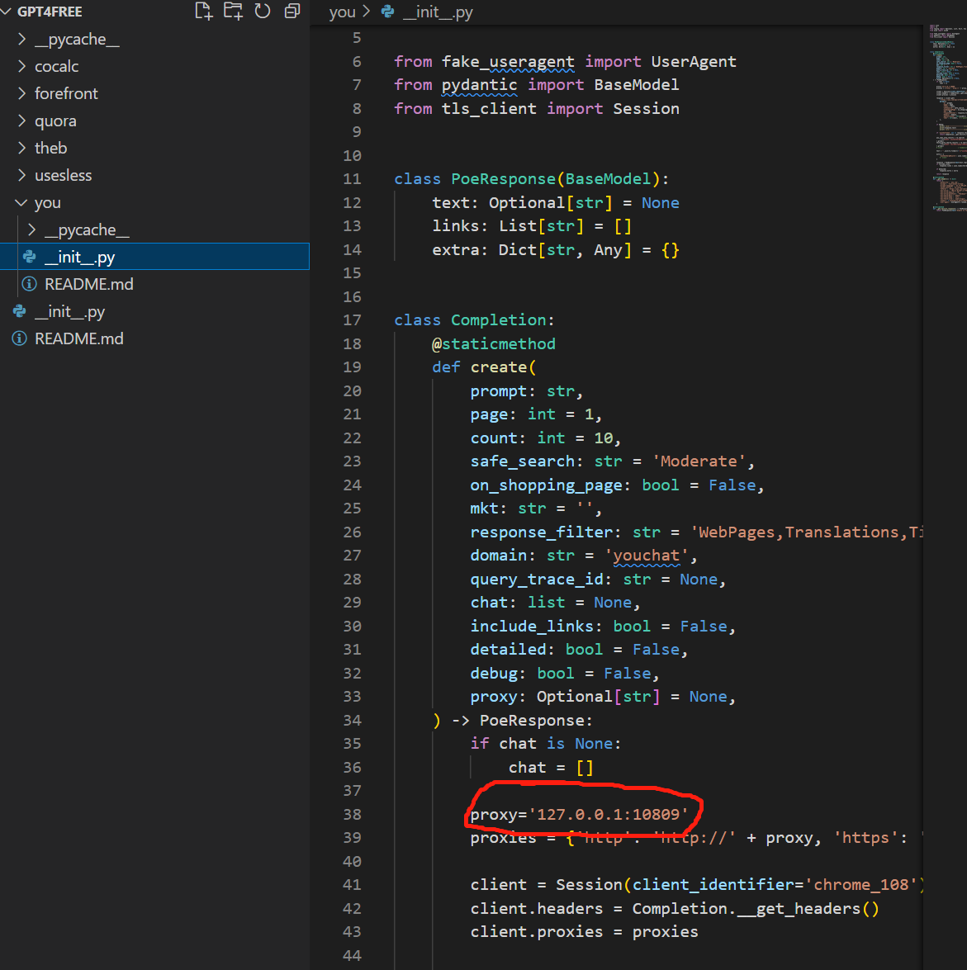Click 'you' segment in the breadcrumb
The height and width of the screenshot is (970, 967).
(x=342, y=12)
